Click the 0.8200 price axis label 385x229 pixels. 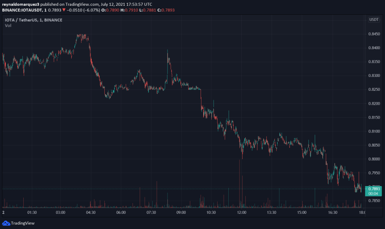point(374,103)
